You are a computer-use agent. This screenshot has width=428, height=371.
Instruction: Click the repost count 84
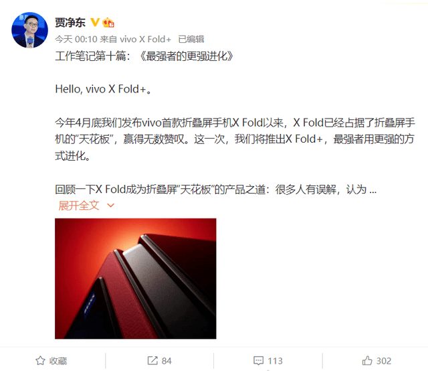point(167,361)
